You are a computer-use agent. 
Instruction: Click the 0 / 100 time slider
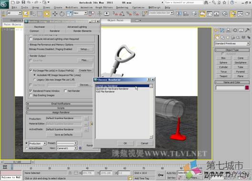pos(17,162)
